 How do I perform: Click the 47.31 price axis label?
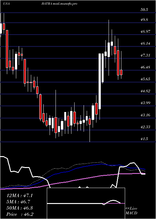coord(145,55)
